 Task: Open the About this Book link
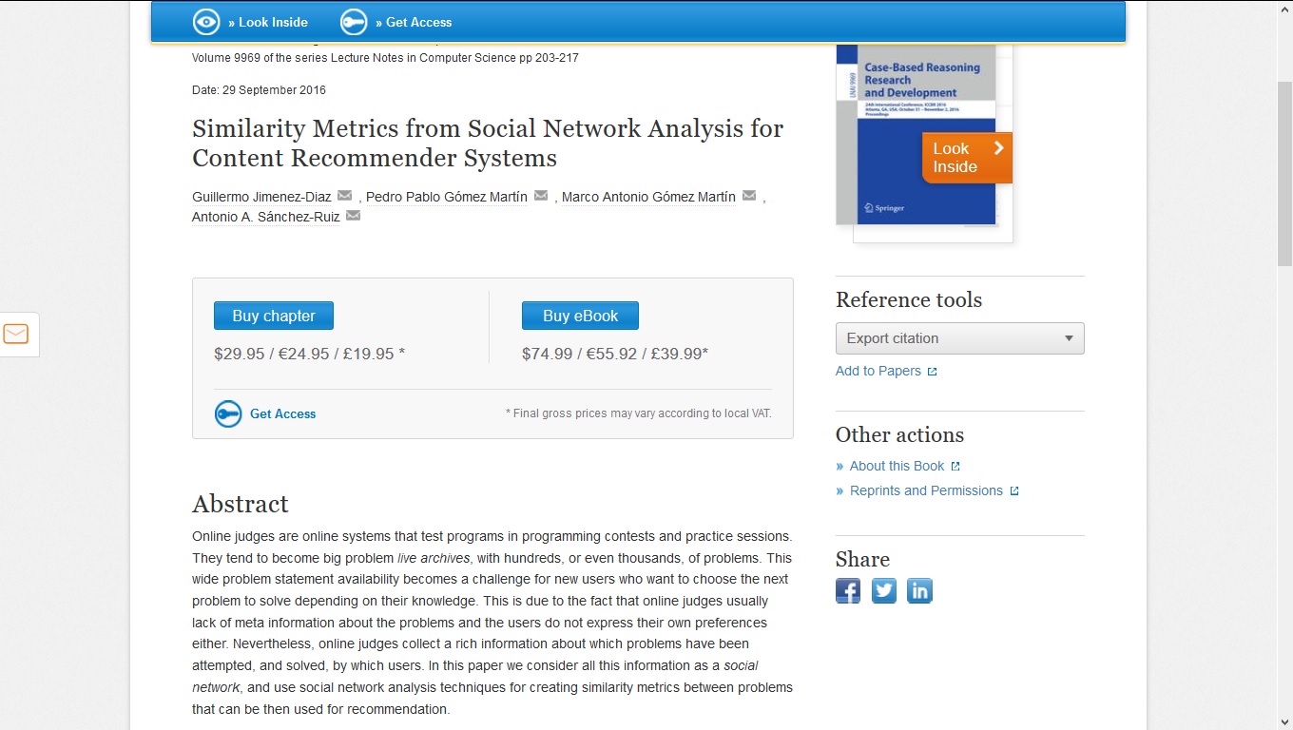[897, 466]
